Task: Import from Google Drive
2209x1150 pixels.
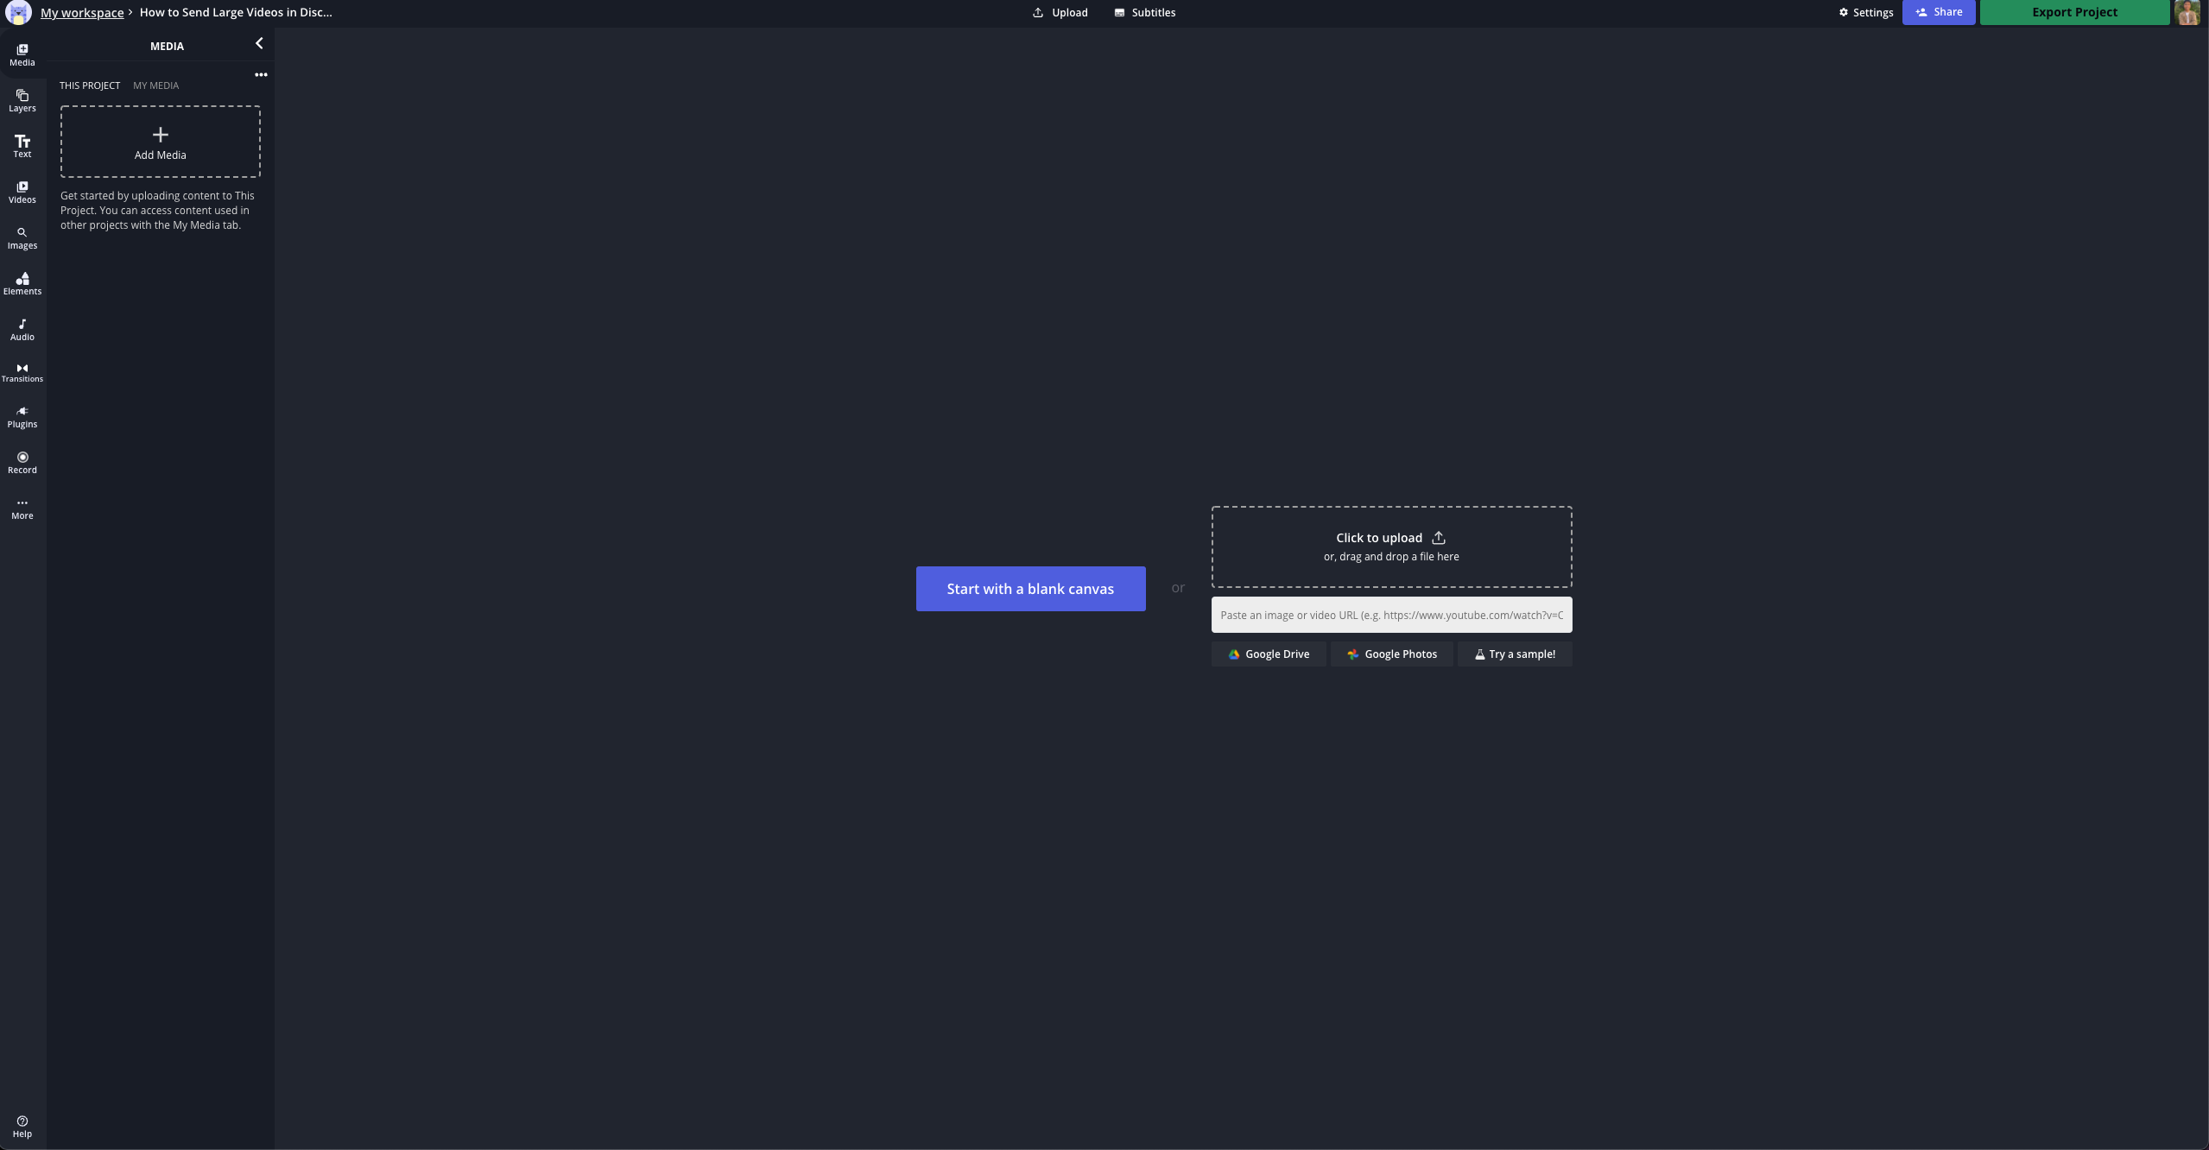Action: pyautogui.click(x=1268, y=654)
